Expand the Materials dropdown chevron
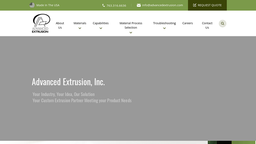This screenshot has width=256, height=144. tap(80, 28)
